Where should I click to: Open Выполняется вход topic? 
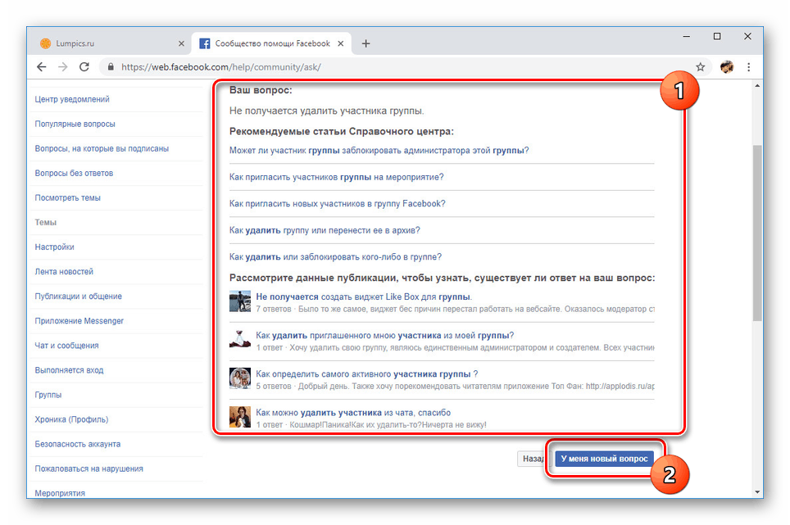[x=69, y=370]
